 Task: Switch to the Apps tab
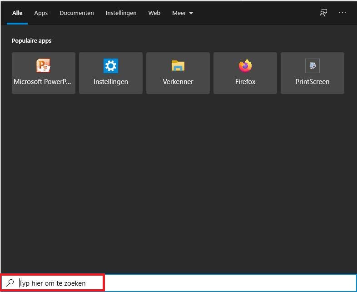(41, 13)
